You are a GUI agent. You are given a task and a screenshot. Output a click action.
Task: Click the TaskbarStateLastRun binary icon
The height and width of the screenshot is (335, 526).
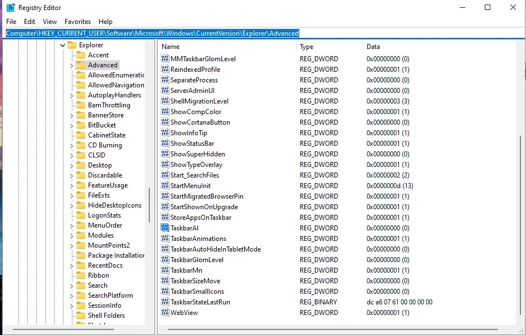[x=165, y=302]
